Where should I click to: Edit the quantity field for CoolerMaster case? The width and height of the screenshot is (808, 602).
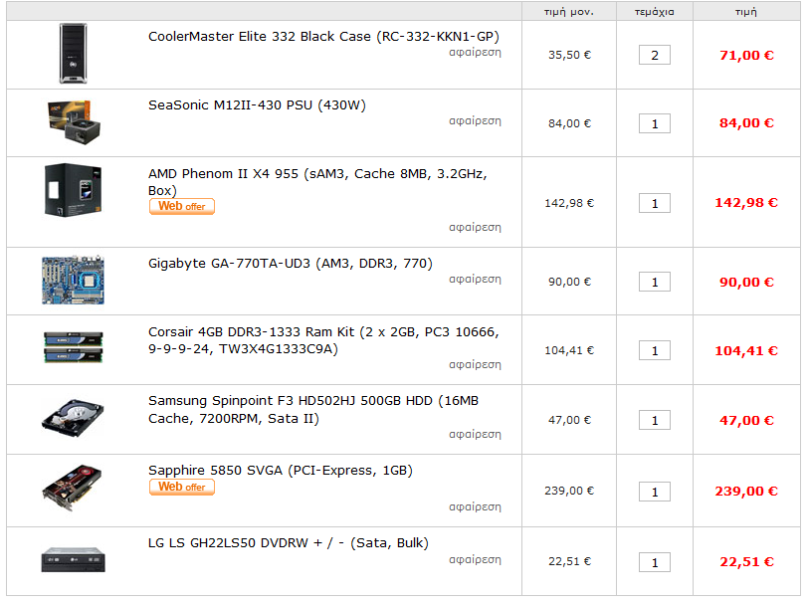(655, 55)
